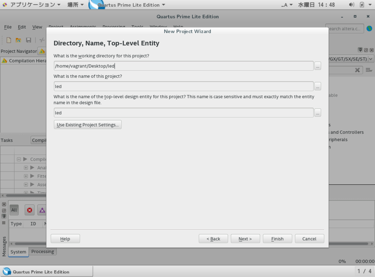Go Back in the wizard
This screenshot has height=277, width=375.
[214, 239]
